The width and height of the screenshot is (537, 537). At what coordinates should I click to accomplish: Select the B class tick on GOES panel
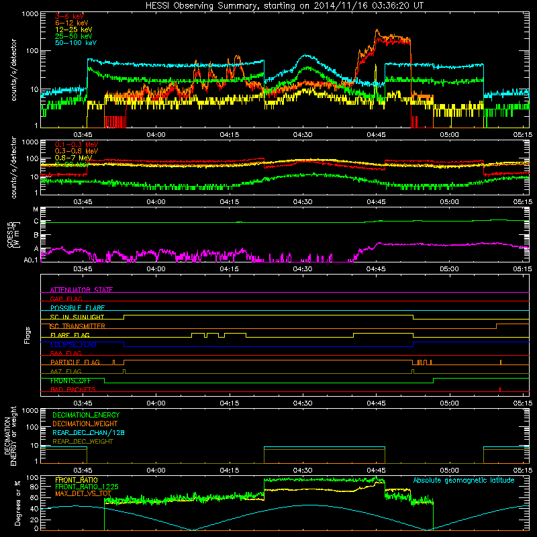pos(36,236)
